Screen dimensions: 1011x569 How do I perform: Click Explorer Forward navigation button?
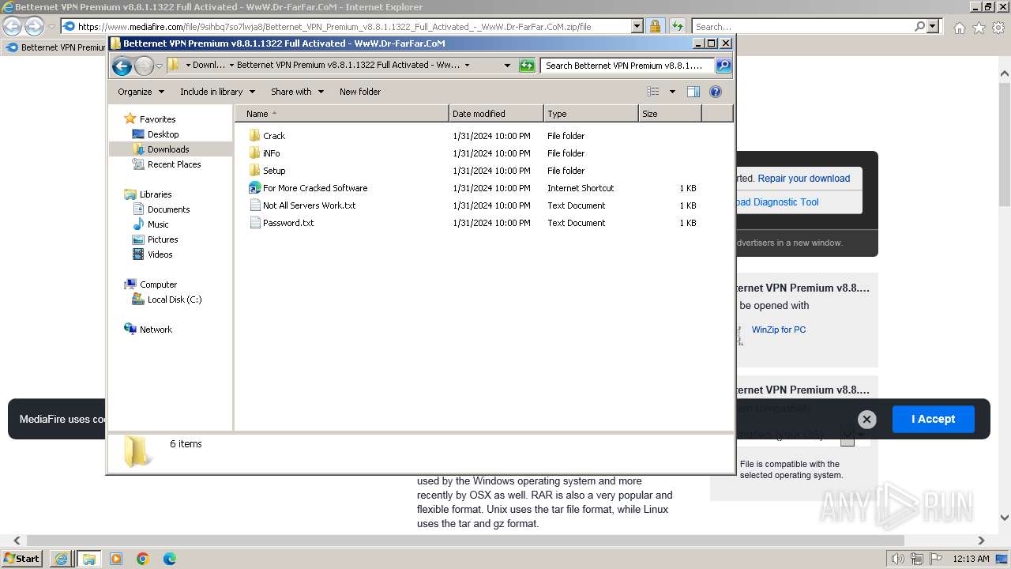144,66
